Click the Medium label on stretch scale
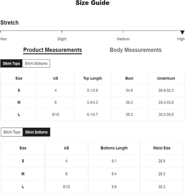The width and height of the screenshot is (185, 194). [x=123, y=39]
